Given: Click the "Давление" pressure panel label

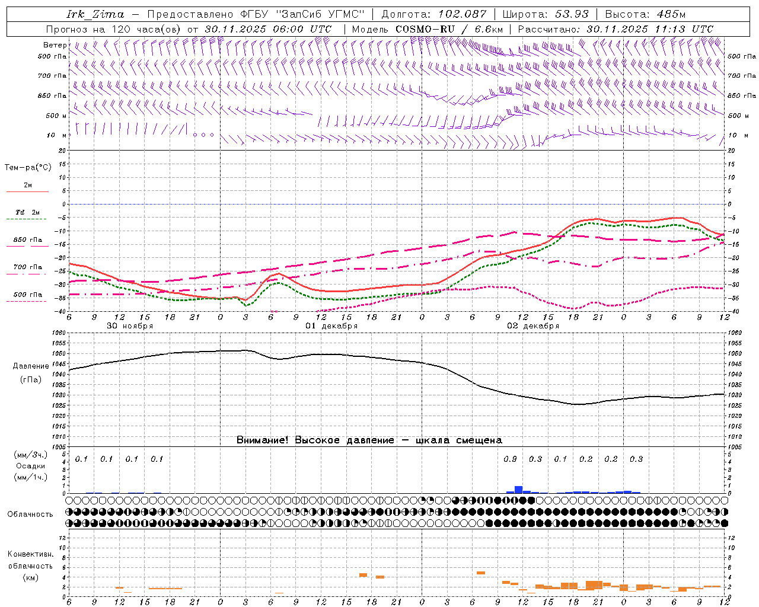Looking at the screenshot, I should [x=31, y=366].
